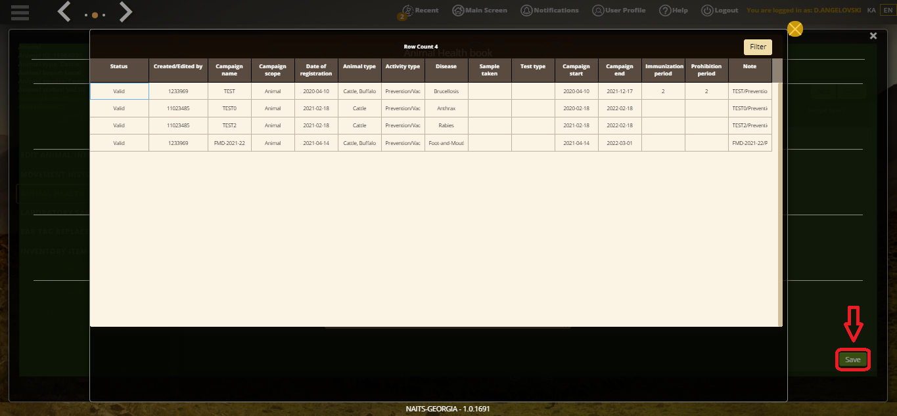Open Help
The image size is (897, 416).
point(674,10)
